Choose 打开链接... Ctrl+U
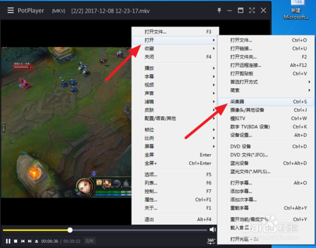The image size is (316, 248). (x=266, y=49)
